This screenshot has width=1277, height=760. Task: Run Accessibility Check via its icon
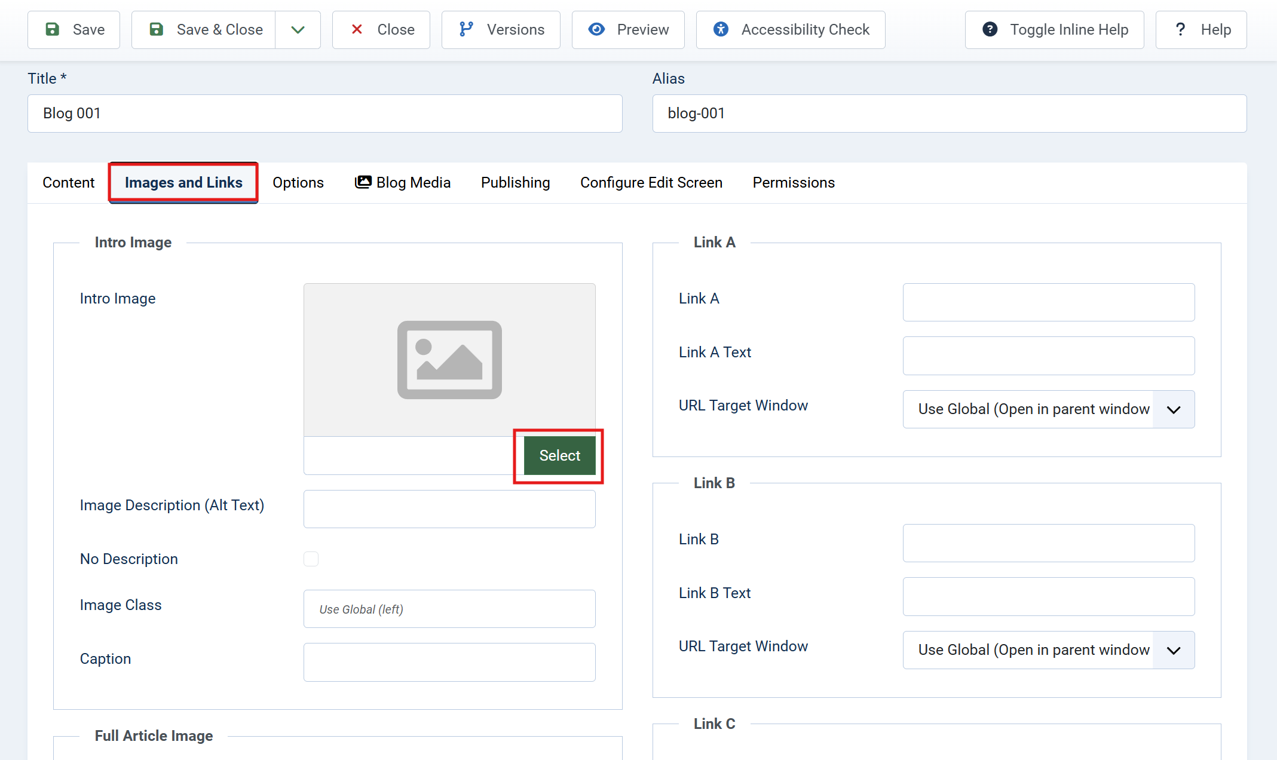pos(721,29)
